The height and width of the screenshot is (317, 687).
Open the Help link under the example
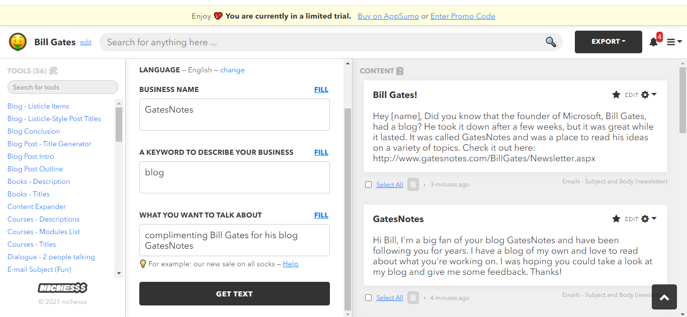point(291,264)
